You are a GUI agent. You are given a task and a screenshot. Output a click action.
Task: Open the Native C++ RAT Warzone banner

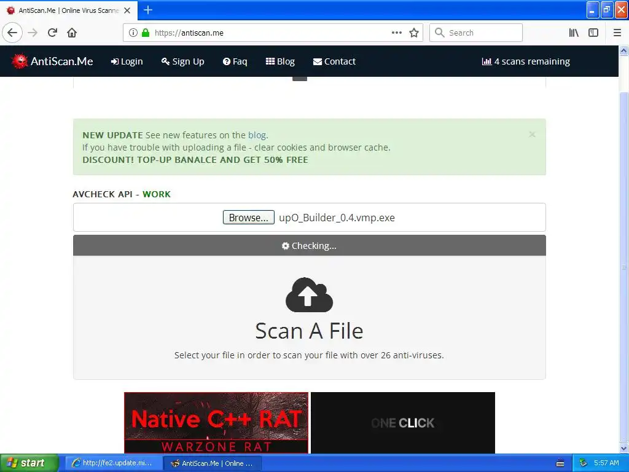216,423
